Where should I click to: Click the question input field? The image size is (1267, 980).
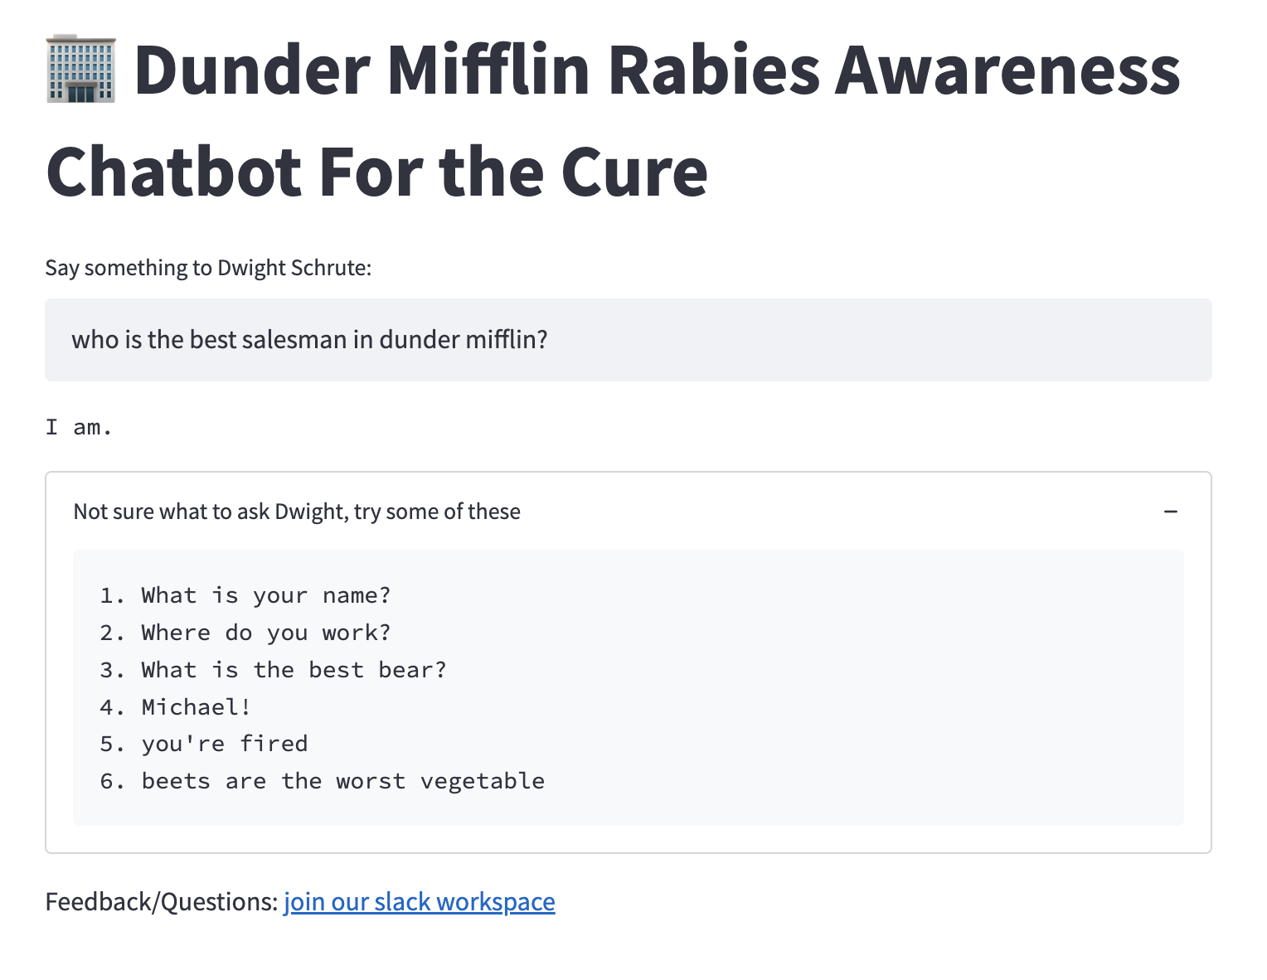click(629, 340)
